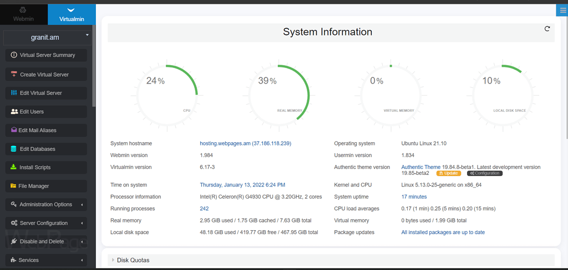
Task: Expand the Administration Options submenu
Action: tap(45, 205)
